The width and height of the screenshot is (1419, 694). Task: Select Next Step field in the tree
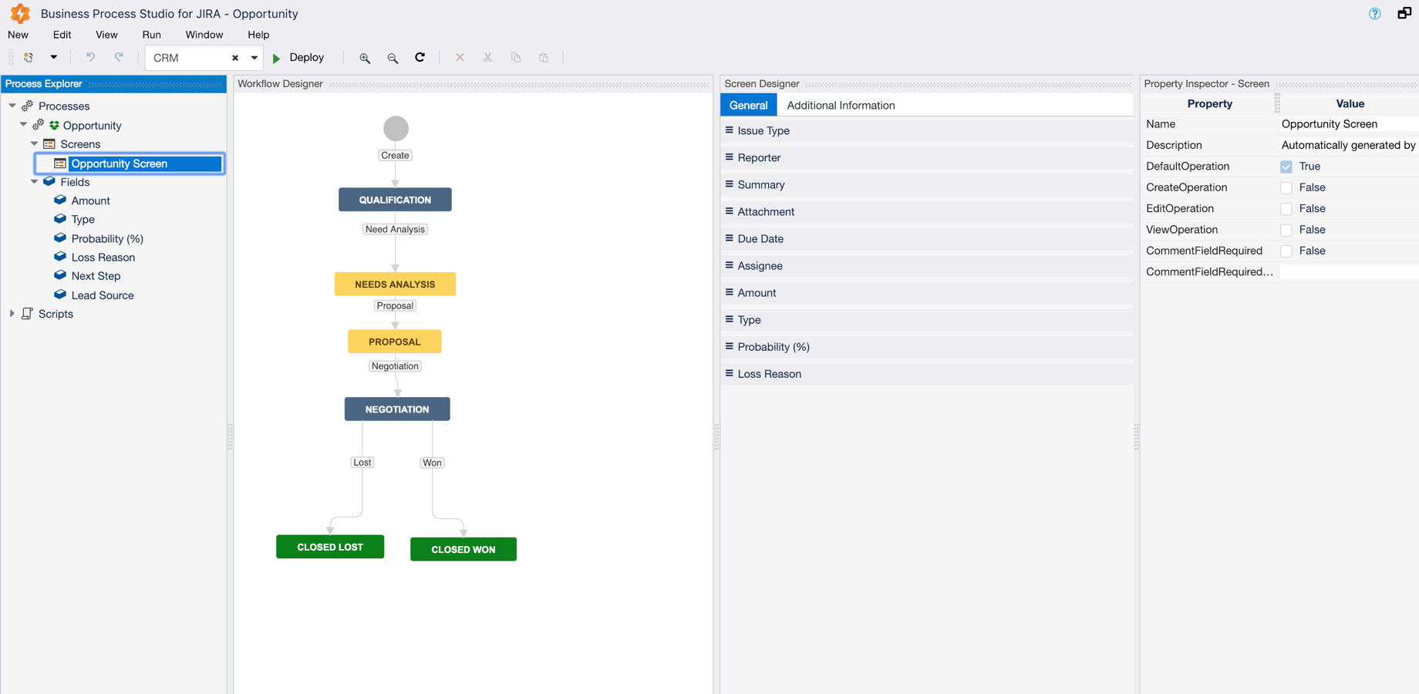96,275
